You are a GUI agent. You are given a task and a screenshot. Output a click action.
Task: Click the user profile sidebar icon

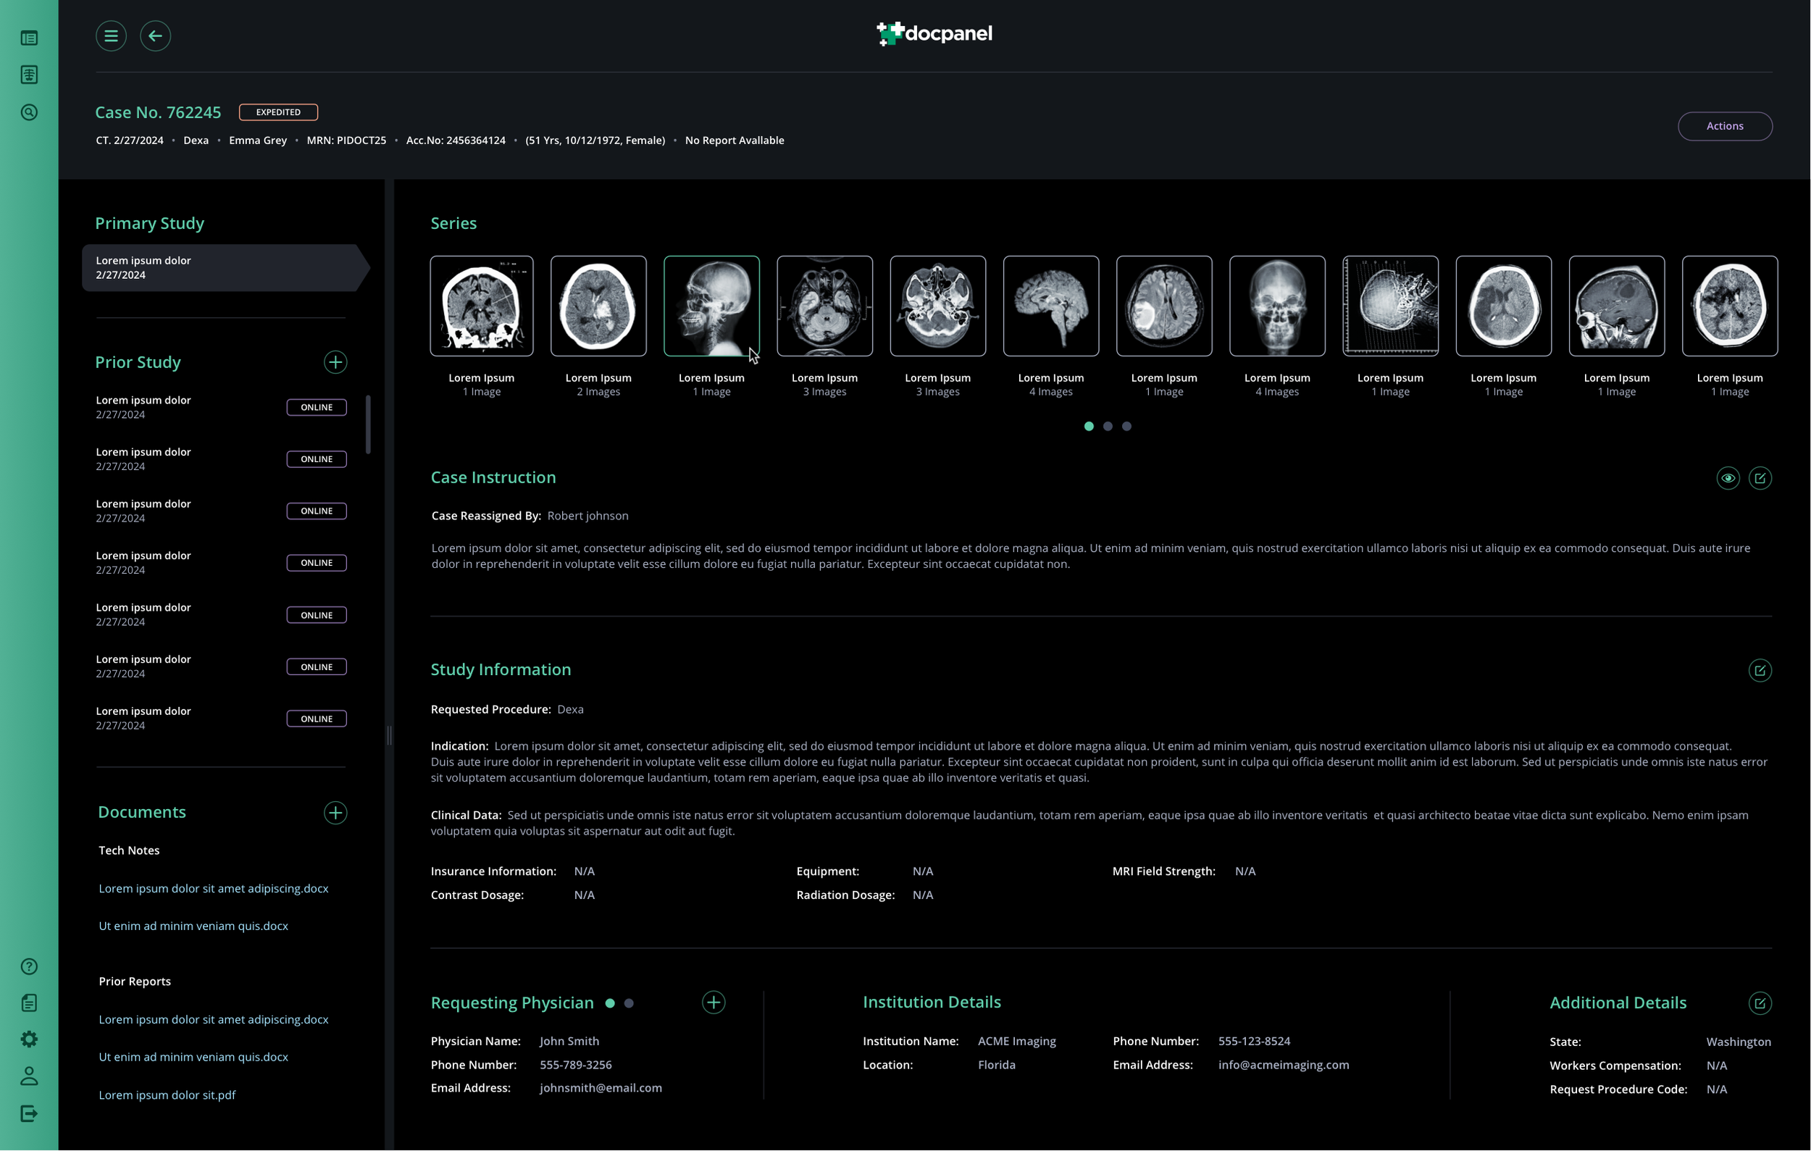[x=28, y=1076]
